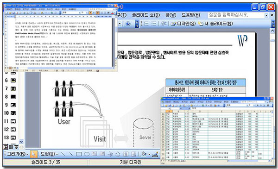Select the Rectangle shape tool
The height and width of the screenshot is (169, 278).
79,154
